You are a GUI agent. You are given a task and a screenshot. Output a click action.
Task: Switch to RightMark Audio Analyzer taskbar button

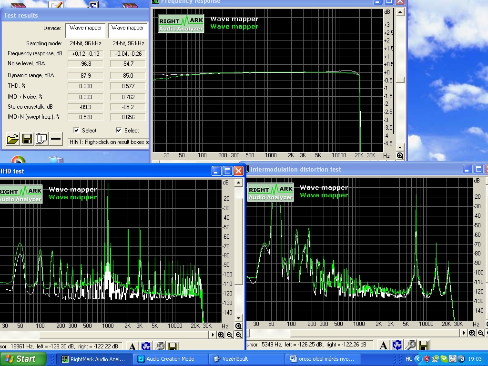pyautogui.click(x=96, y=359)
